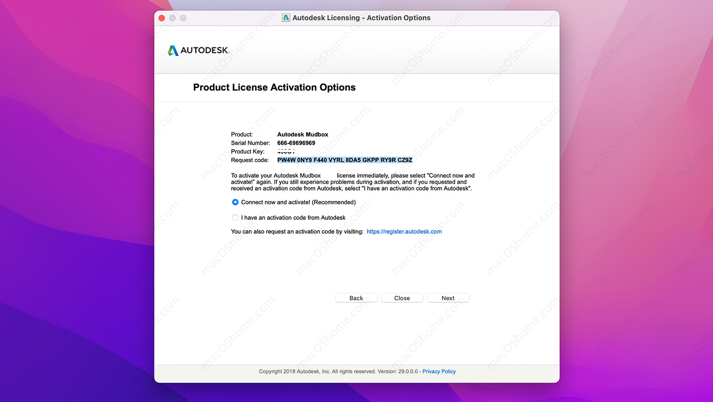Open the register.autodesk.com link

coord(404,231)
